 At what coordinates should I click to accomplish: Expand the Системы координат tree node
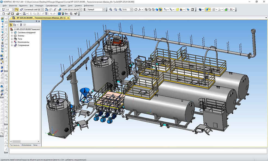pos(12,32)
